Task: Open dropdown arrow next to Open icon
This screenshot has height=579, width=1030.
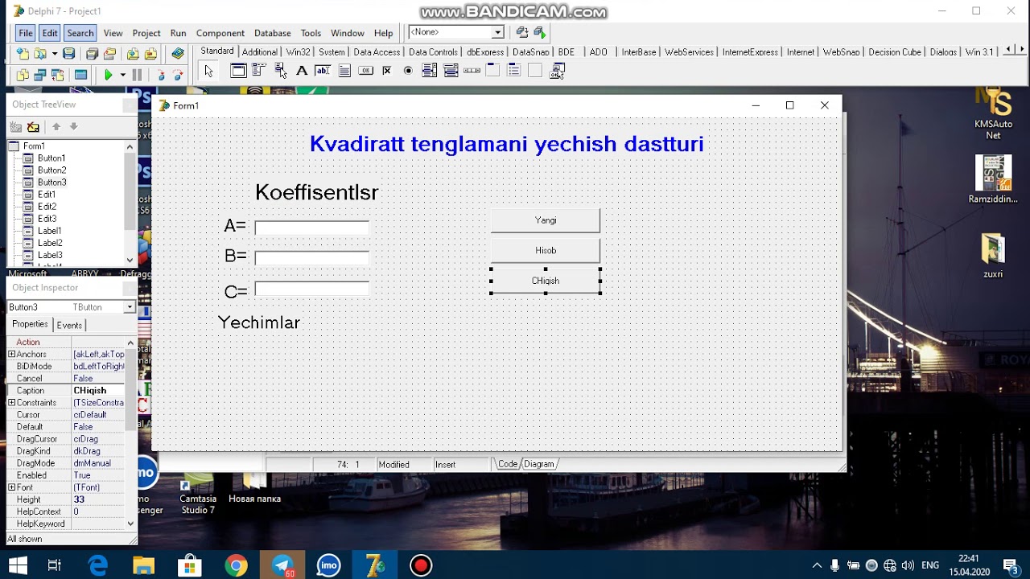Action: (54, 54)
